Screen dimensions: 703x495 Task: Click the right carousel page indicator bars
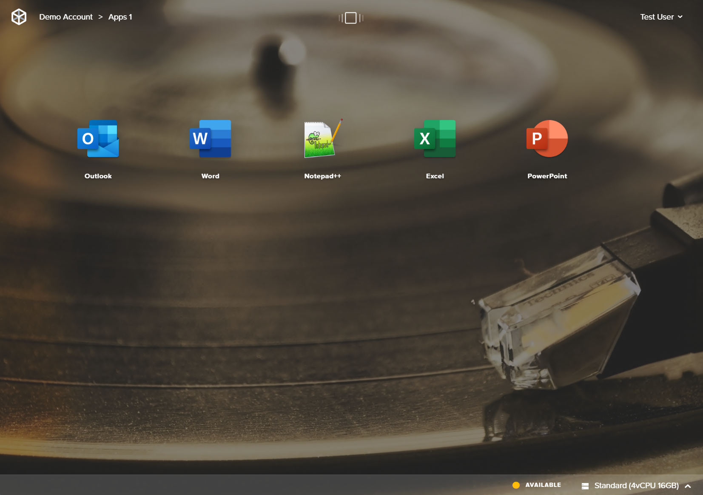tap(361, 18)
